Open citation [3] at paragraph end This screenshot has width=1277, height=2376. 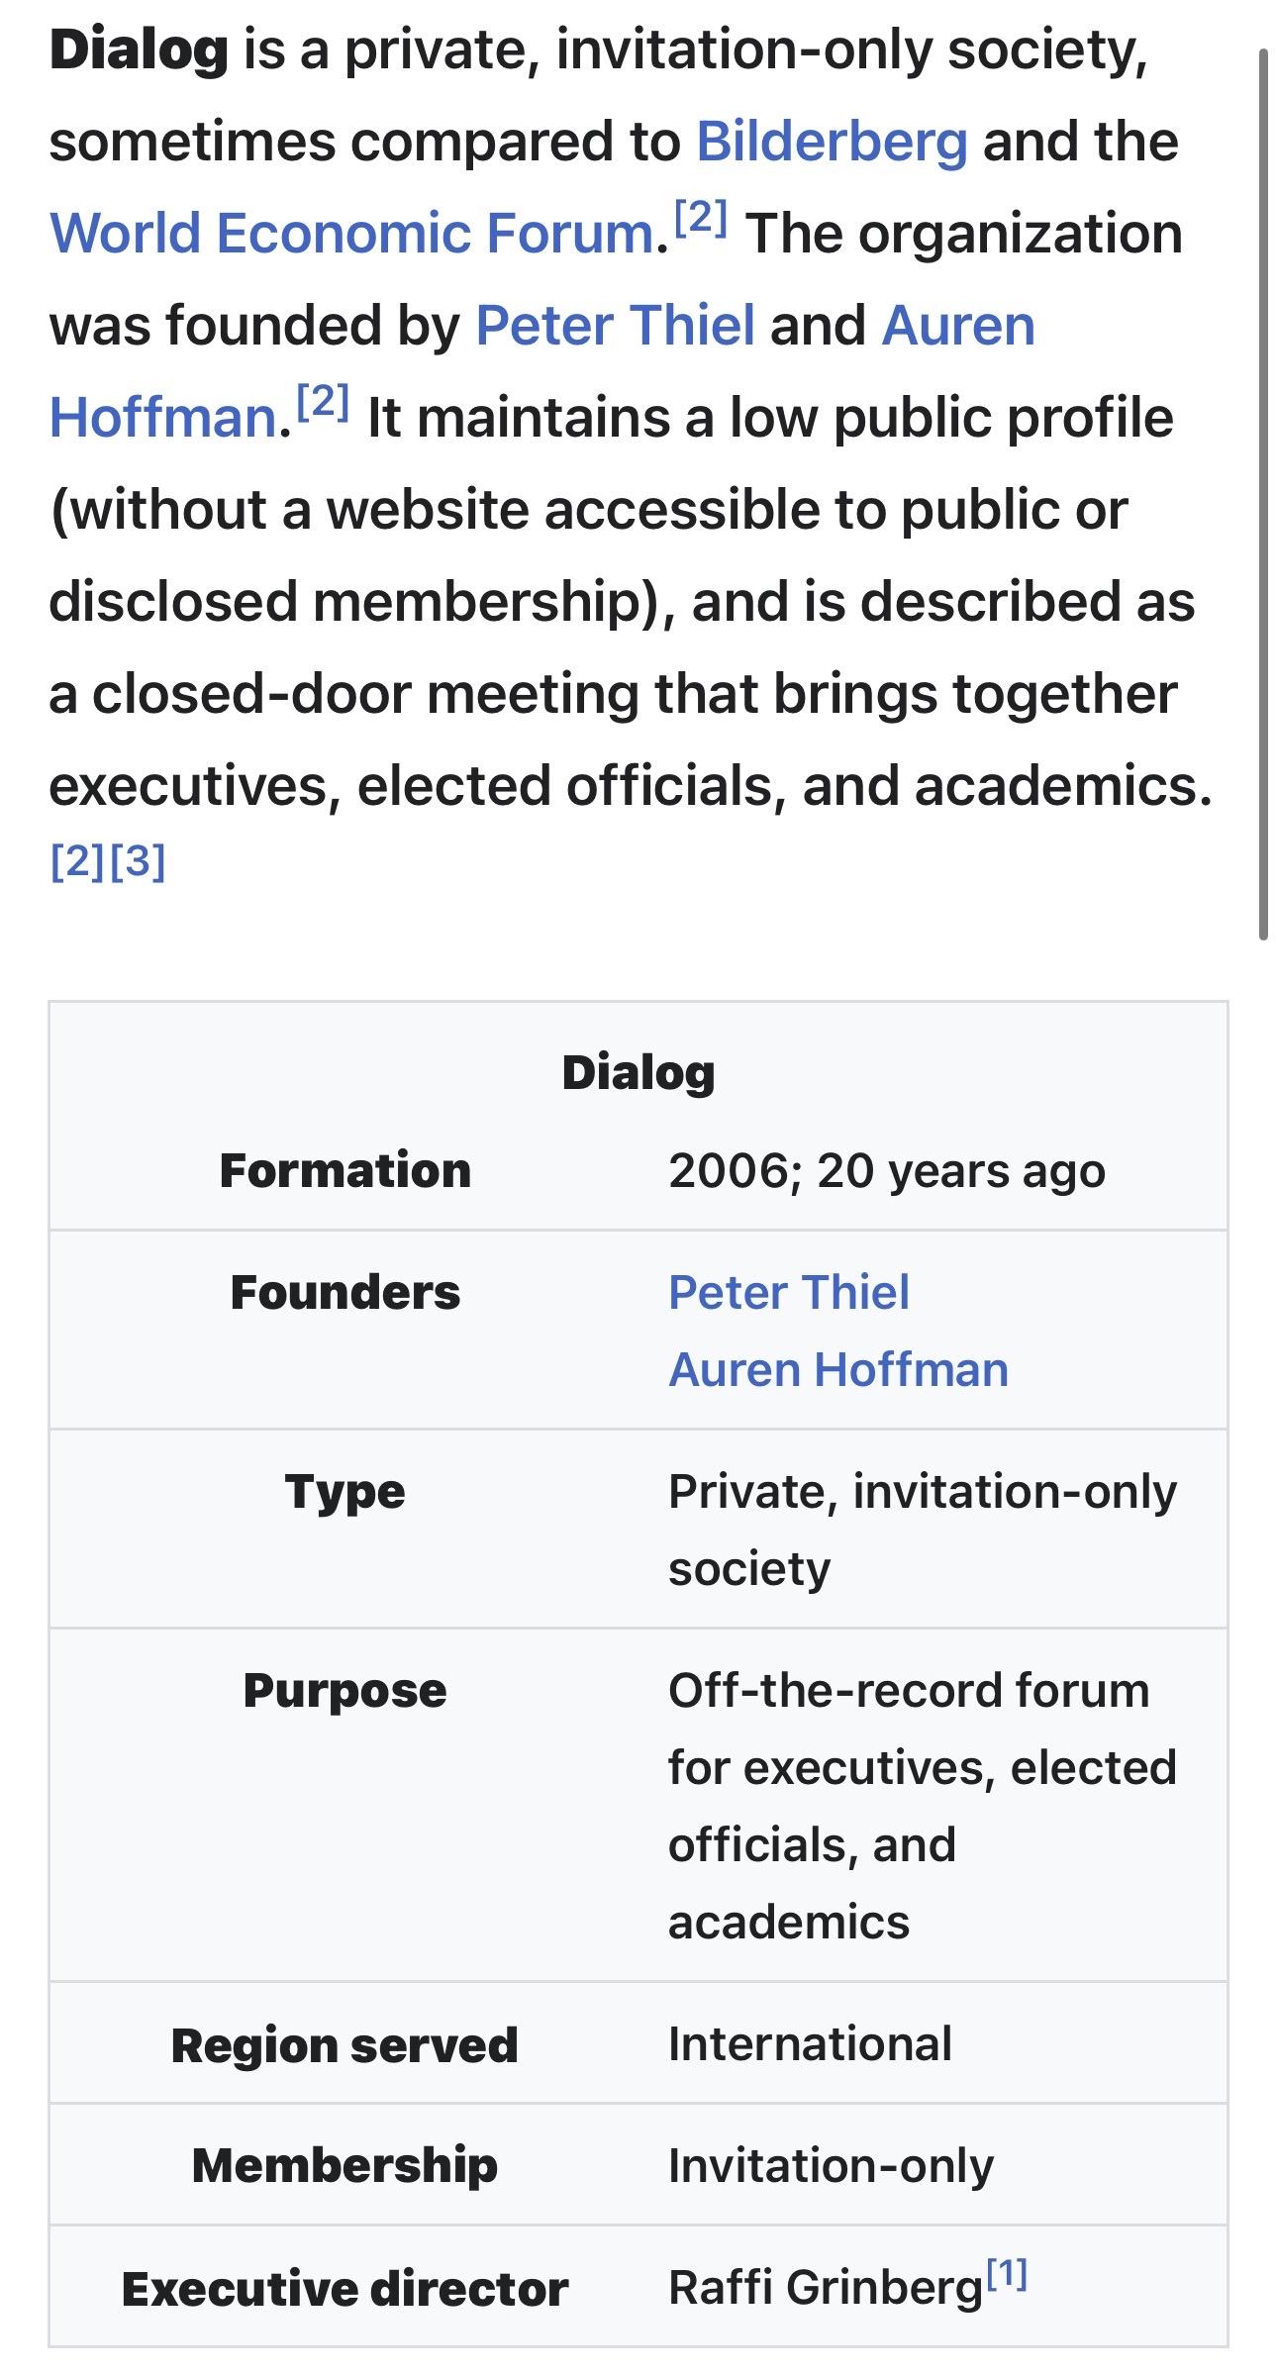point(138,861)
